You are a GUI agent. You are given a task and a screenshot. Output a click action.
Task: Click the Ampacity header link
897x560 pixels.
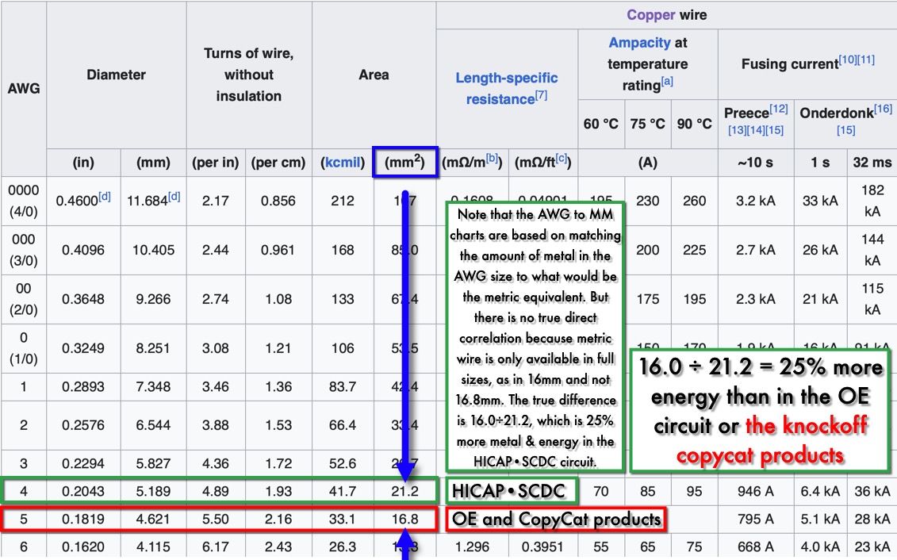[640, 43]
